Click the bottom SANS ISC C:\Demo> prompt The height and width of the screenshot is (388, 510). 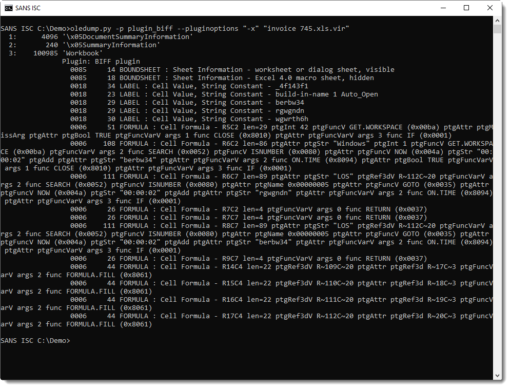(x=35, y=341)
